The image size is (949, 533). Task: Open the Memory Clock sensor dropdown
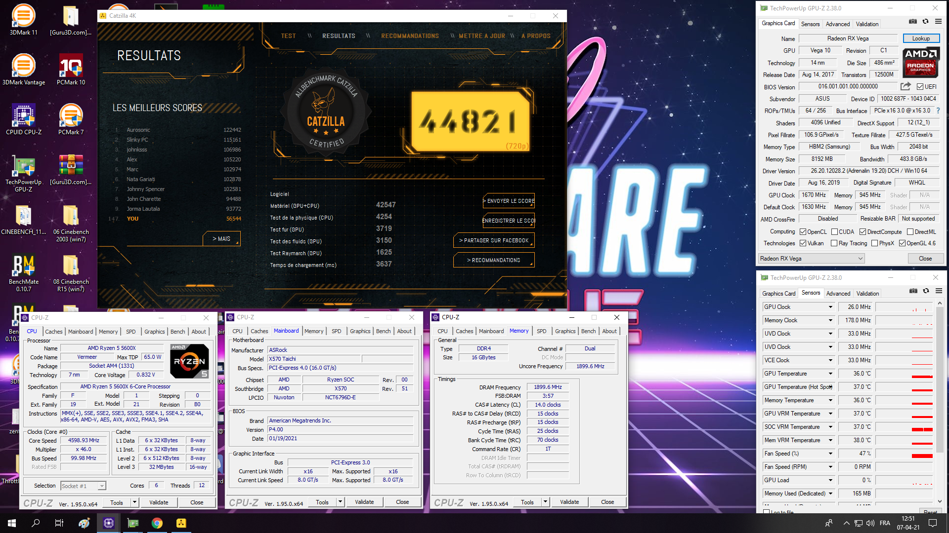830,320
